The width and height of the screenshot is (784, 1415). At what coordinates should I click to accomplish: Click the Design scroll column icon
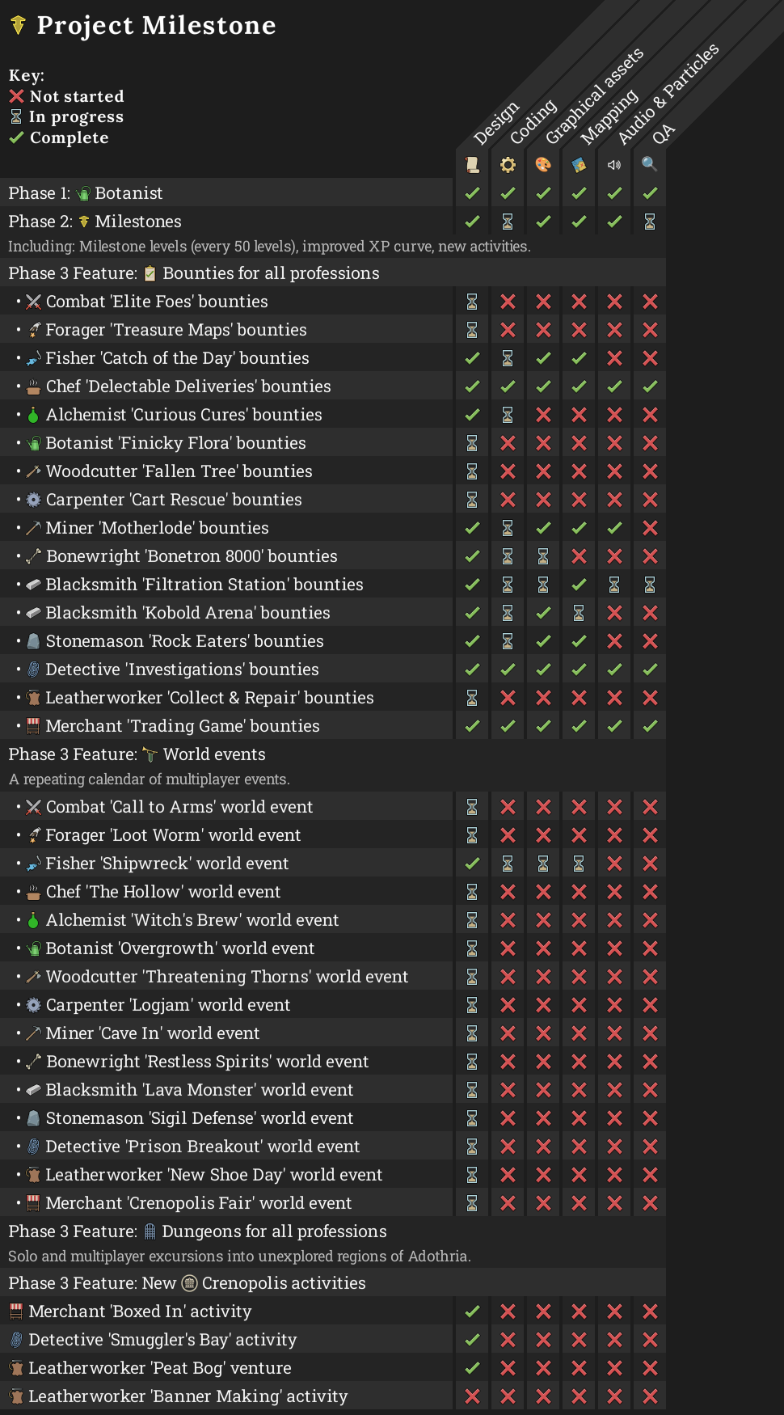[x=472, y=165]
